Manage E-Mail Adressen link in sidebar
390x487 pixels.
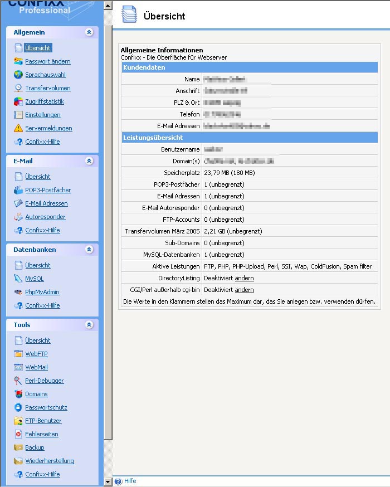pos(47,203)
